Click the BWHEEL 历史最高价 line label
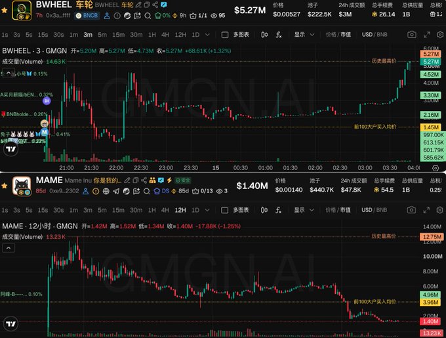Viewport: 446px width, 338px height. 384,61
